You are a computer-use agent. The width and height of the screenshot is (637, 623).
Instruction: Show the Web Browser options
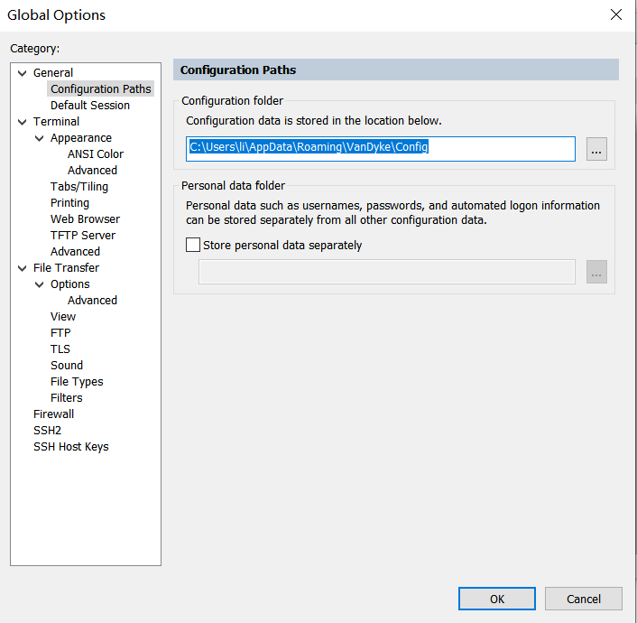[x=85, y=219]
